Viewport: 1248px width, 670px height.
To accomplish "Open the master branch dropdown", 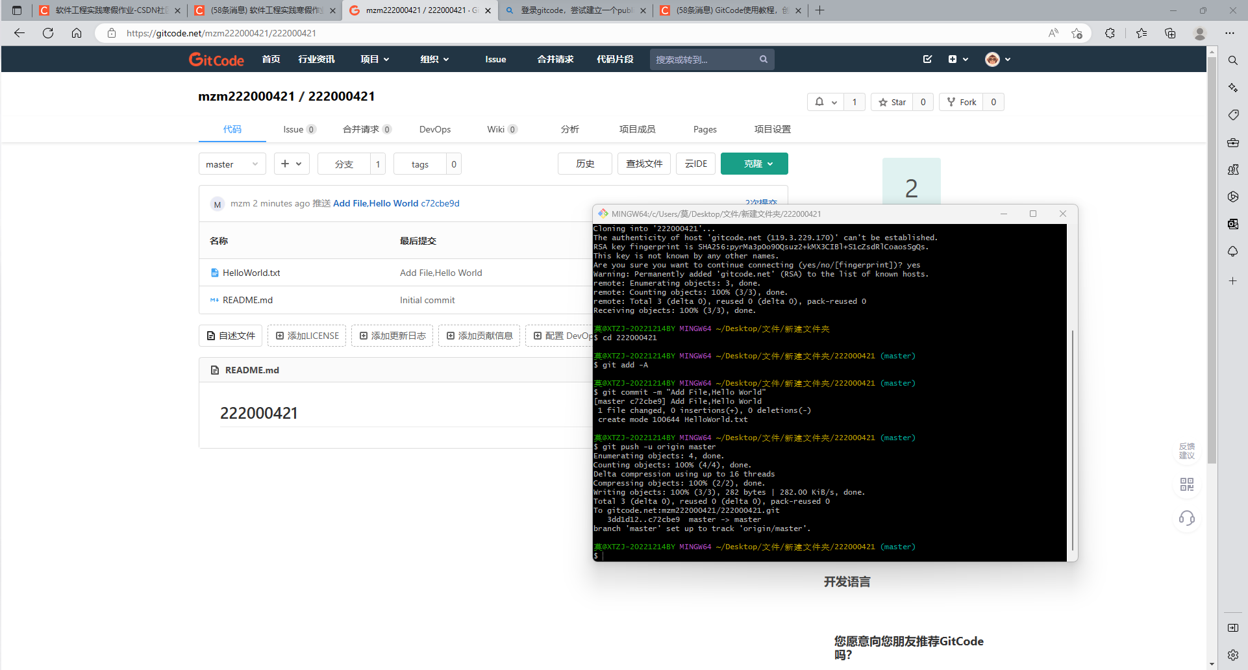I will pos(232,164).
